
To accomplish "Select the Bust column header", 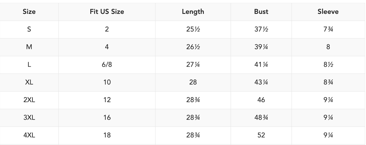I will (x=261, y=12).
